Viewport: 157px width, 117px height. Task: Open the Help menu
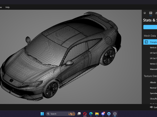[x=8, y=7]
